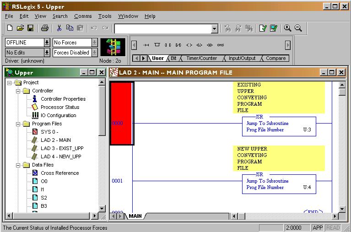Open the No Forces dropdown
Screen dimensions: 351x232
coord(94,43)
